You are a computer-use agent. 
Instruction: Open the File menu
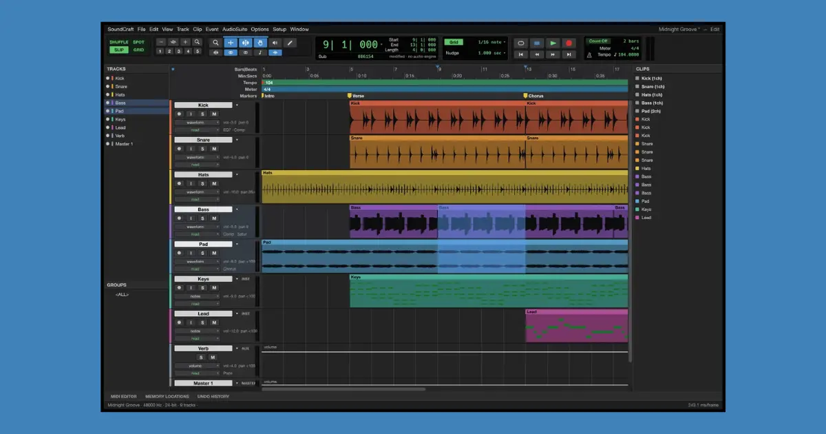click(x=141, y=30)
